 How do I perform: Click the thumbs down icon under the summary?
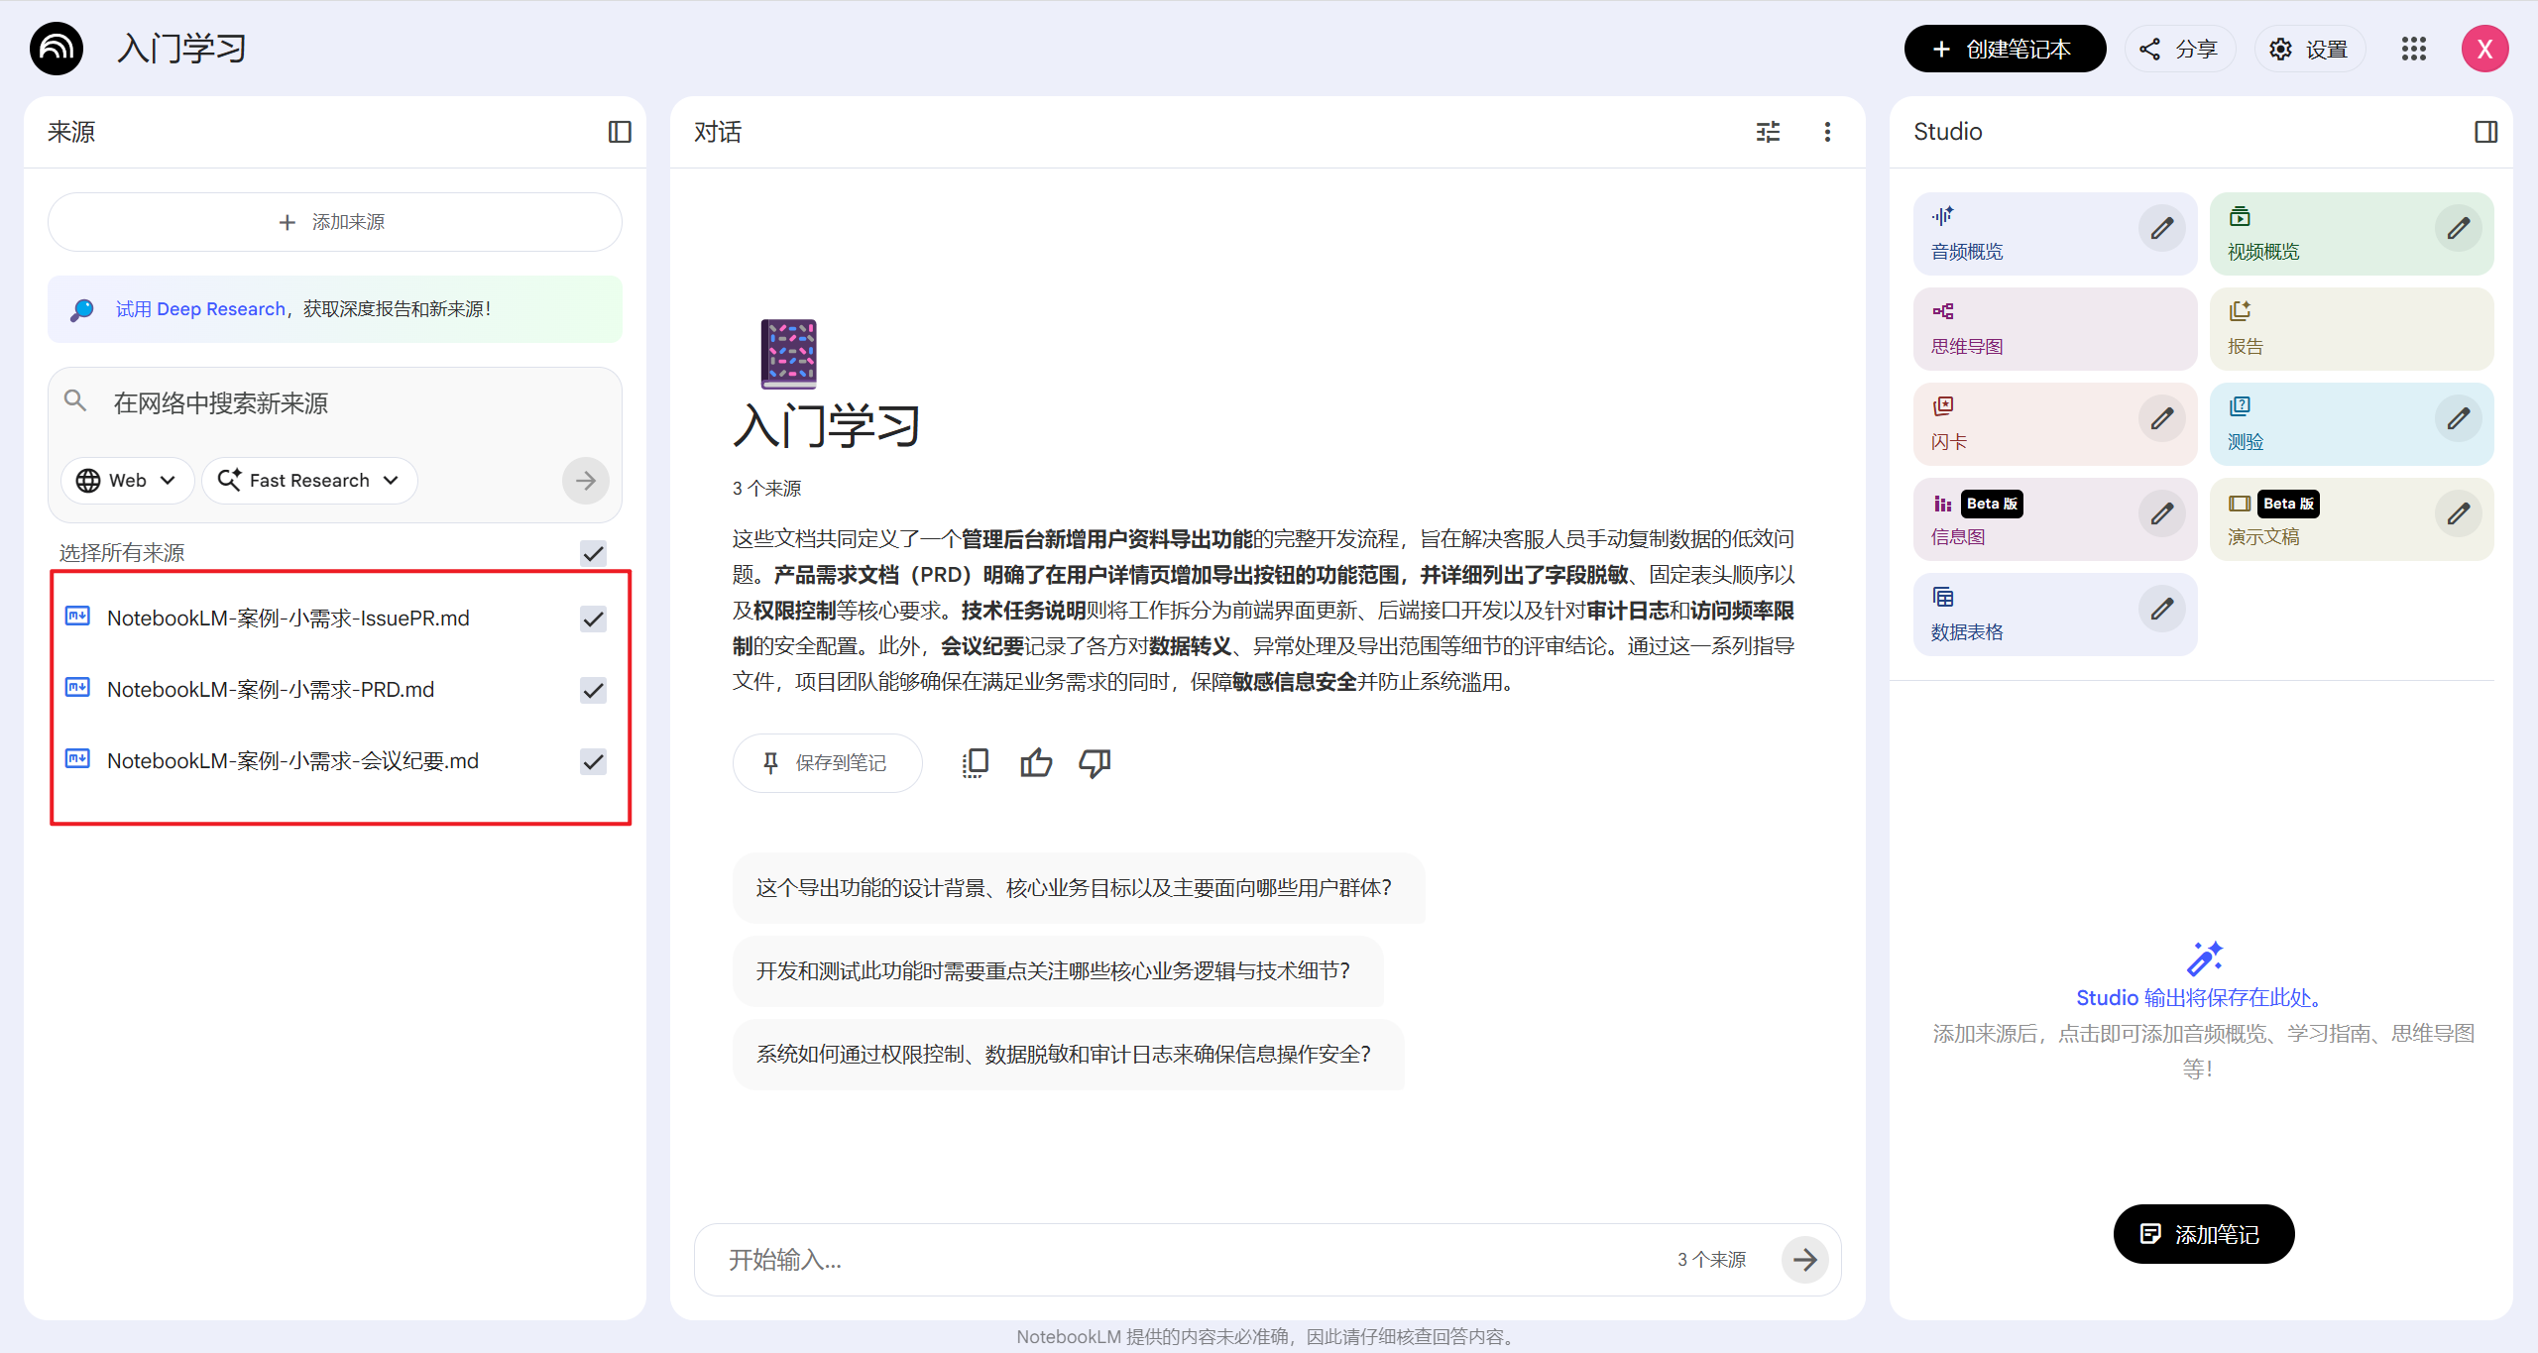(x=1095, y=762)
